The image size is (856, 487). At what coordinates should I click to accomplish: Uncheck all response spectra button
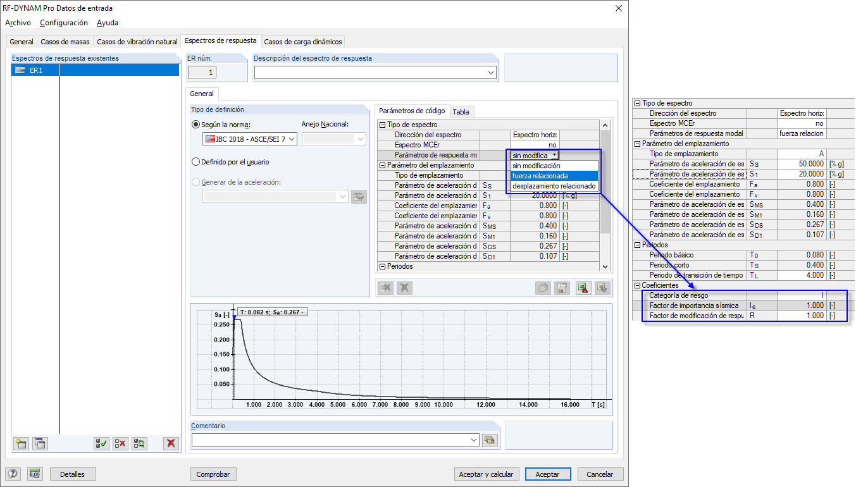coord(120,443)
